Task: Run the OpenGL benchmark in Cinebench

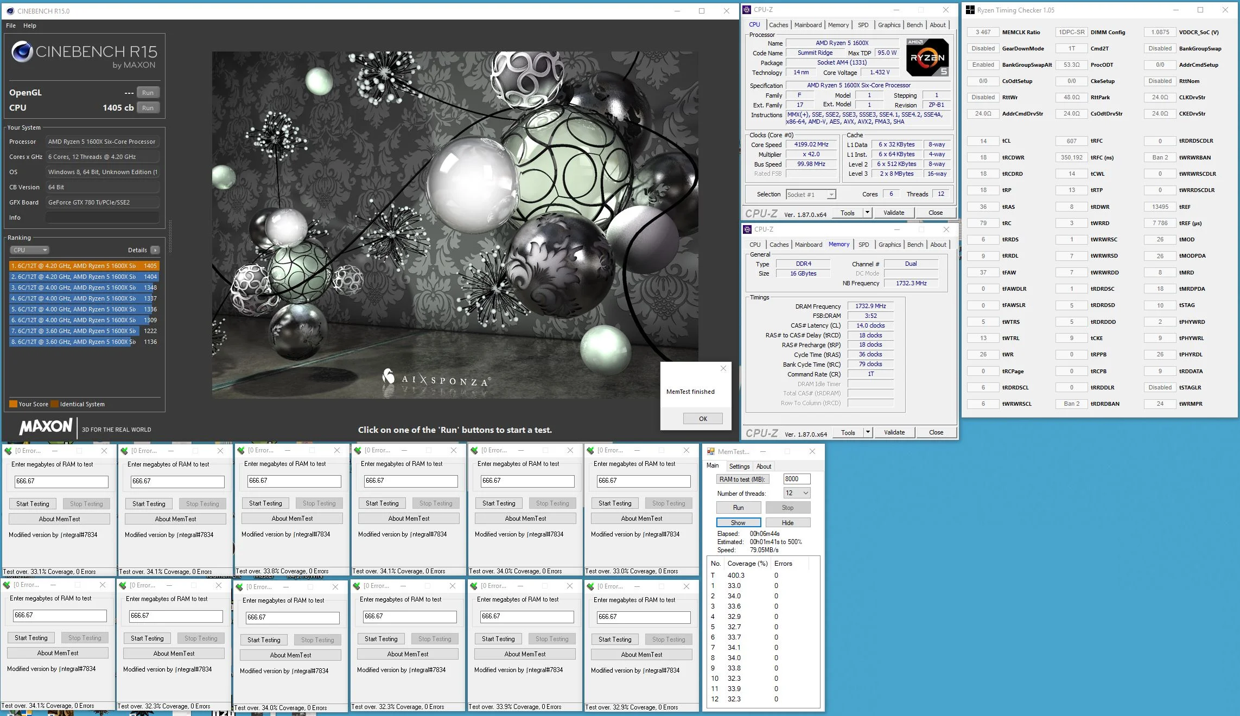Action: point(148,93)
